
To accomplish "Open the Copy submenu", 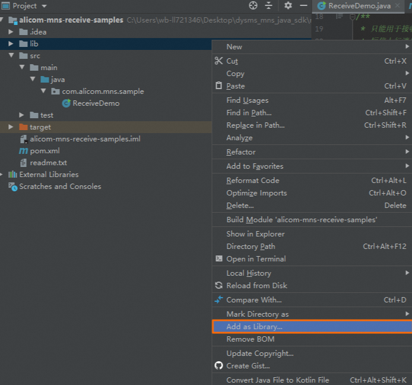I will click(x=312, y=74).
